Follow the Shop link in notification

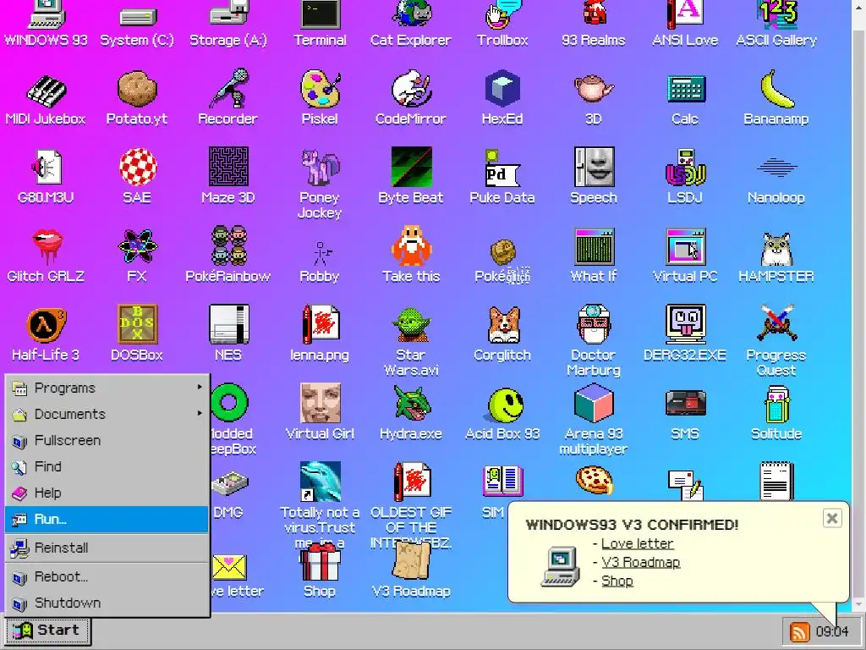(617, 581)
